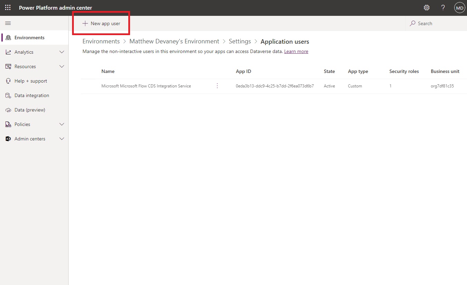Open Settings from the breadcrumb trail
Viewport: 467px width, 285px height.
240,41
